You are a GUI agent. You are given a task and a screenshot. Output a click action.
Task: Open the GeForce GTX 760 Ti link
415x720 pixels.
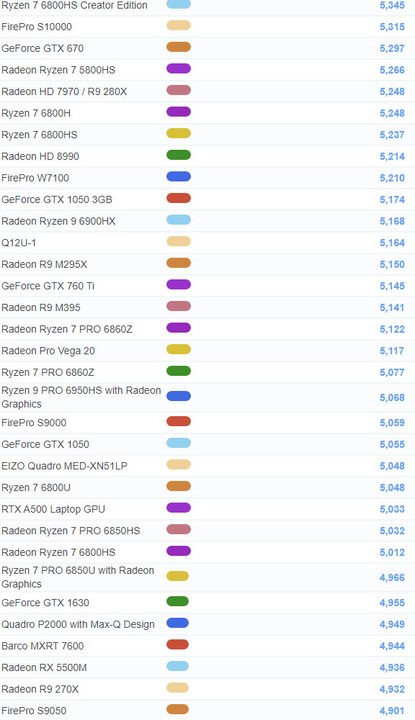[48, 286]
